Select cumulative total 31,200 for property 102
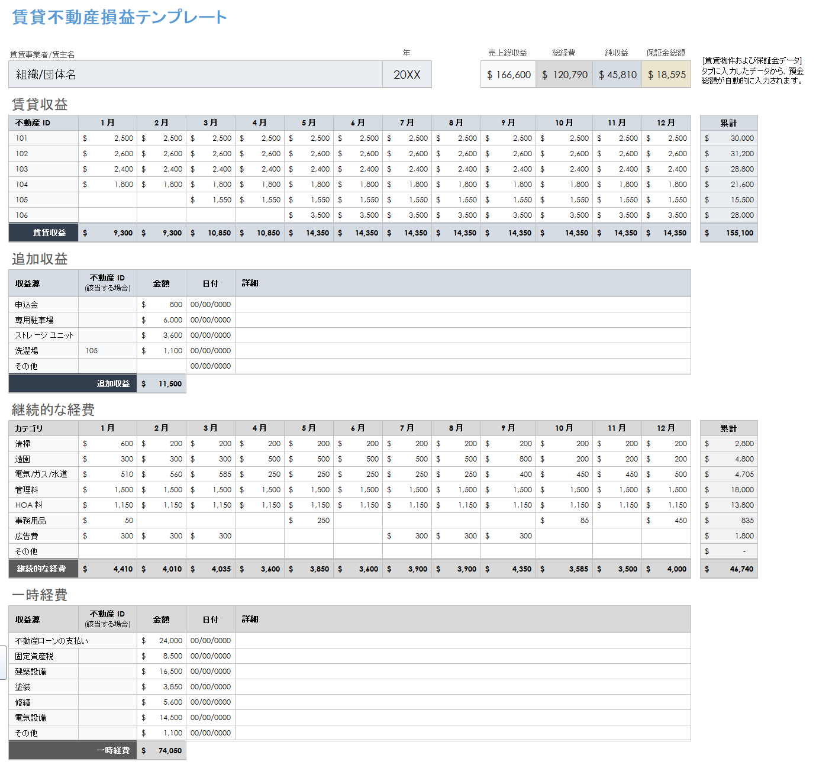This screenshot has height=768, width=816. (729, 154)
